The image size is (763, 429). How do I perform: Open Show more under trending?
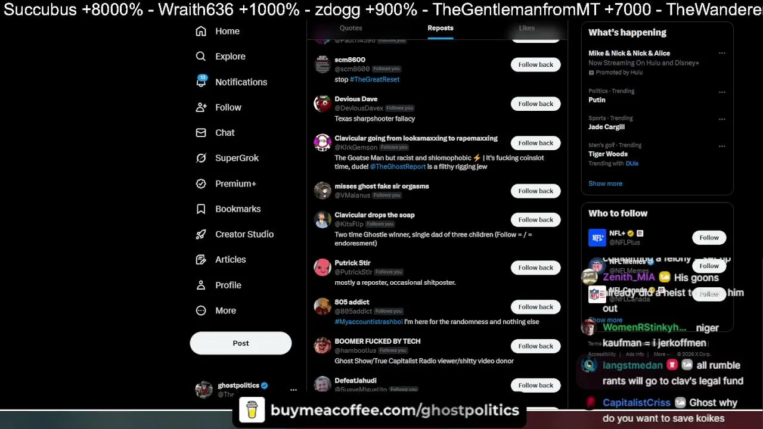coord(605,184)
